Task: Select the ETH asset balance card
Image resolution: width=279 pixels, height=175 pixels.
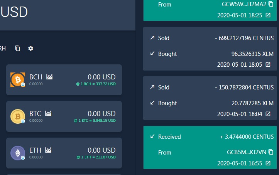Action: tap(64, 153)
